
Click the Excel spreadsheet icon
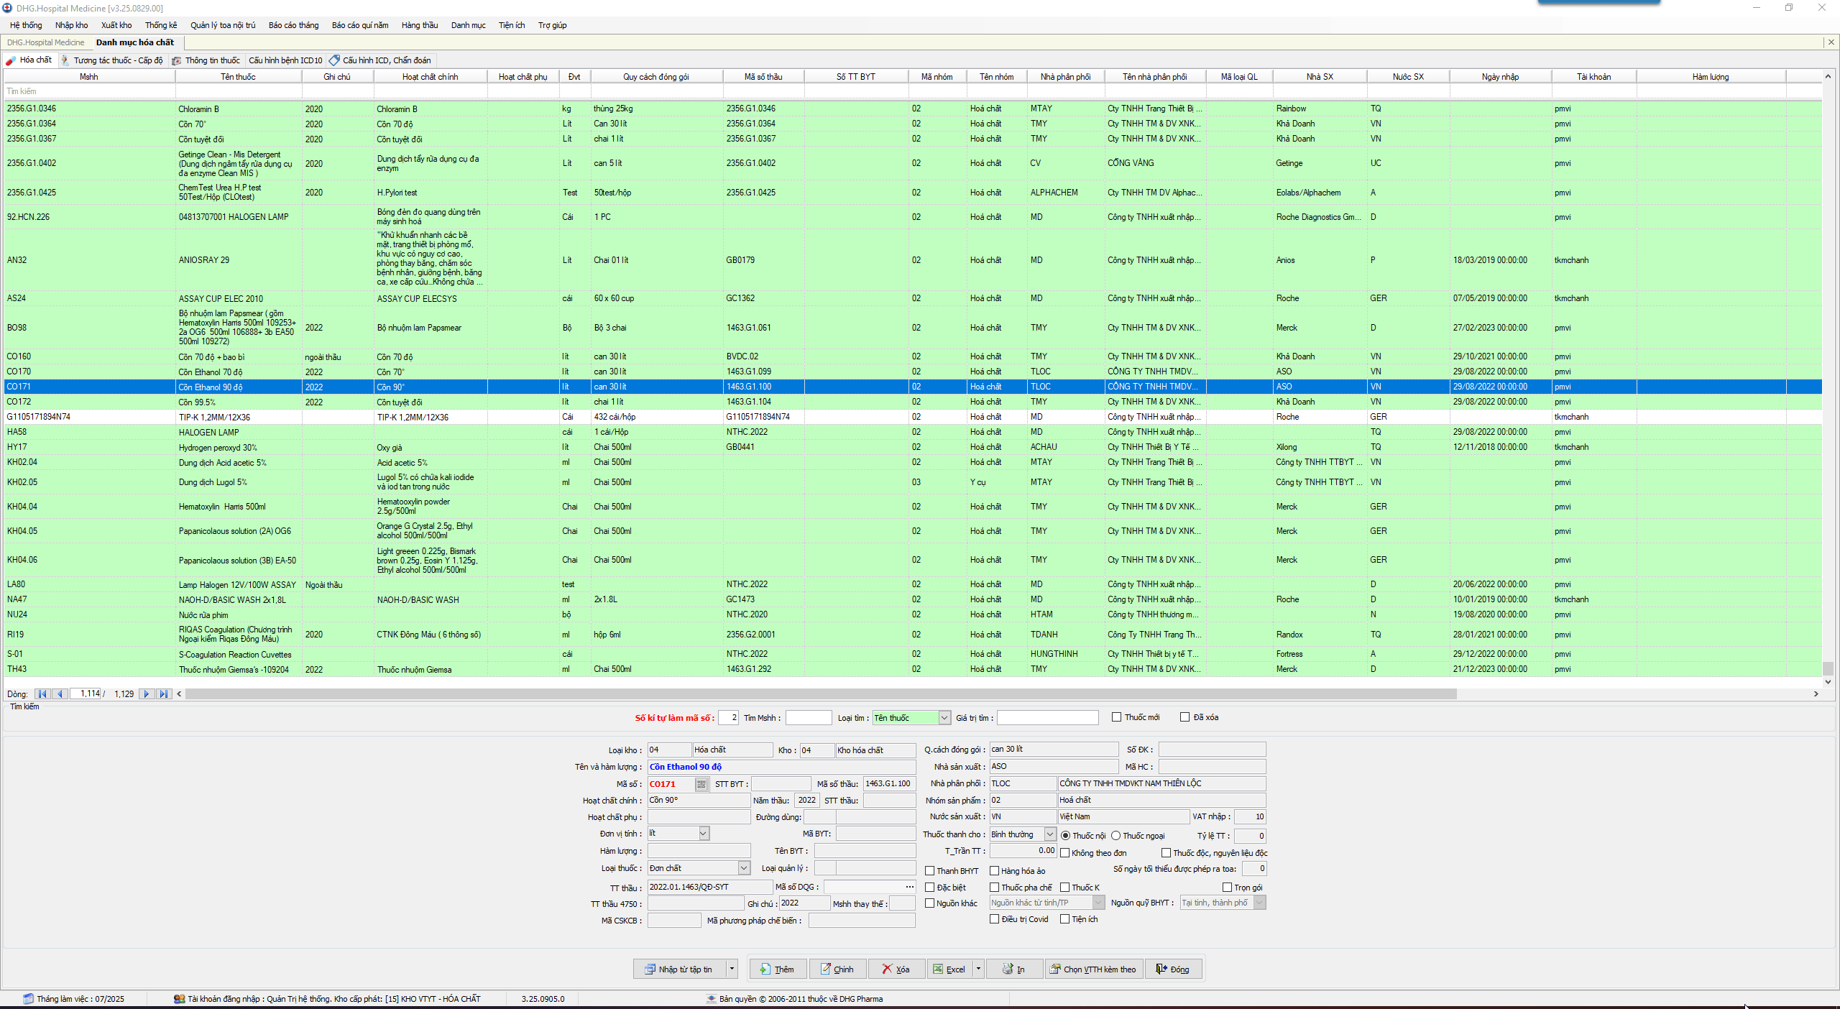pyautogui.click(x=937, y=969)
